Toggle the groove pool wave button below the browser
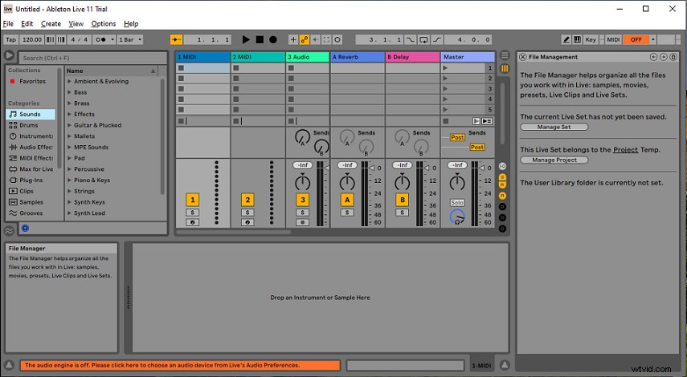 [9, 230]
